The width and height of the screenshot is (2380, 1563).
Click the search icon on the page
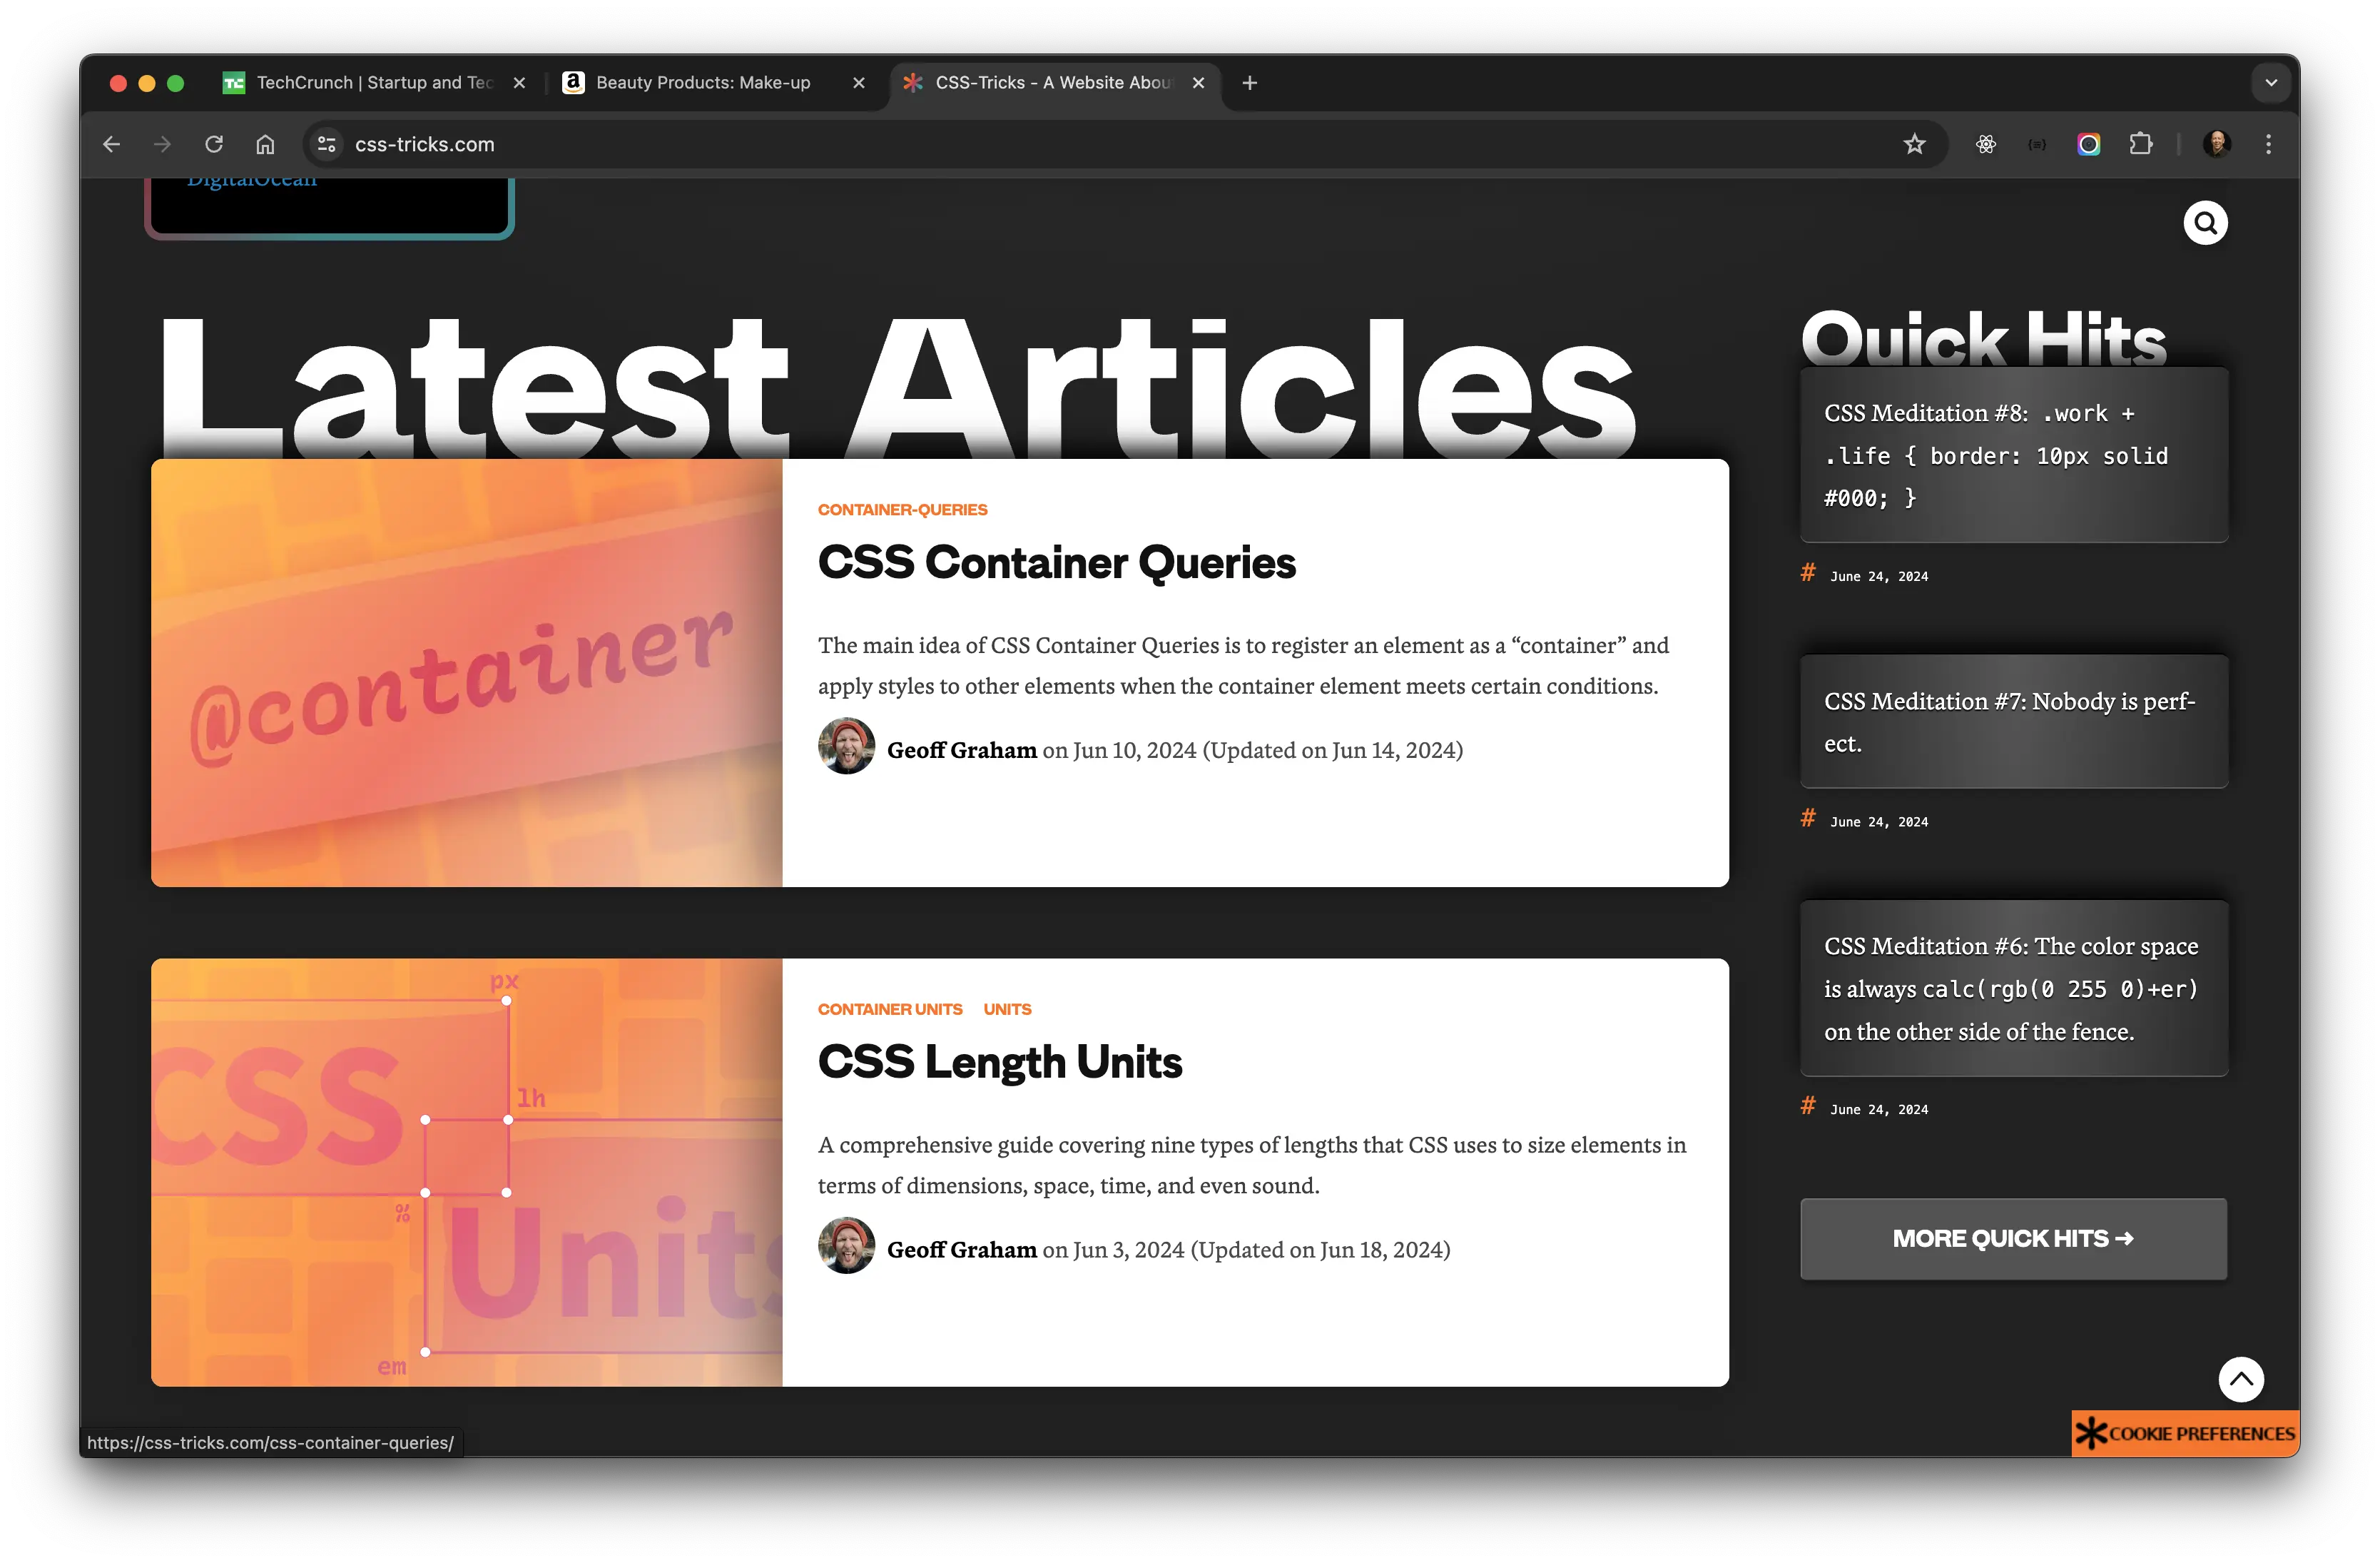[2206, 221]
